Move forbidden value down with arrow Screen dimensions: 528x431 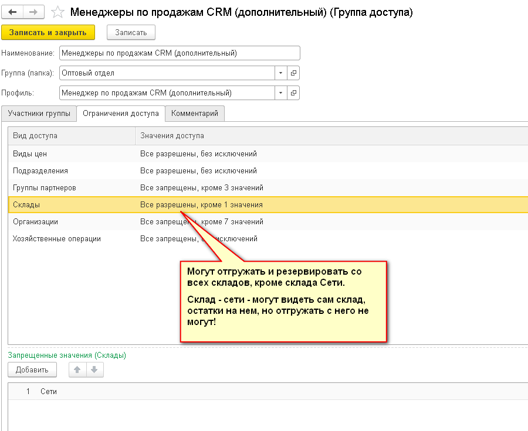[94, 370]
